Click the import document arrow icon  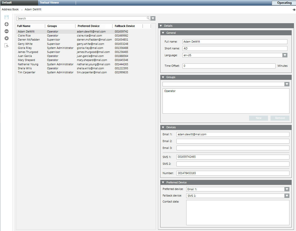[x=7, y=46]
